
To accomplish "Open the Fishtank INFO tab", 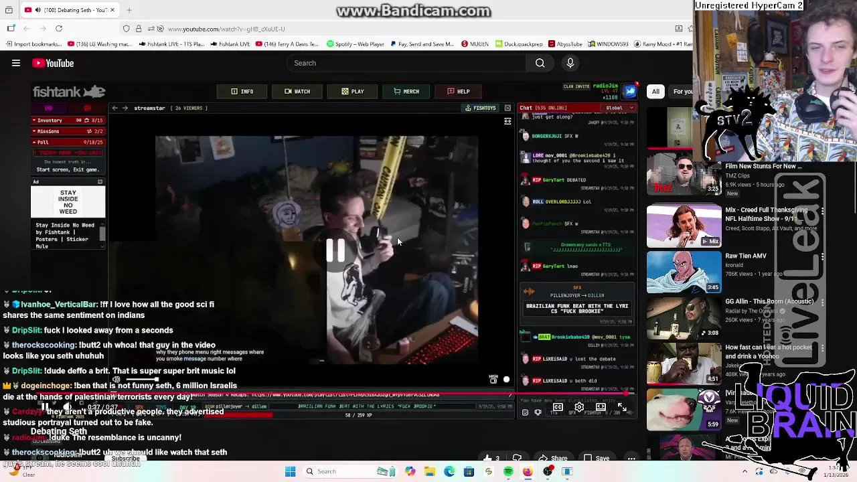I will pyautogui.click(x=242, y=91).
